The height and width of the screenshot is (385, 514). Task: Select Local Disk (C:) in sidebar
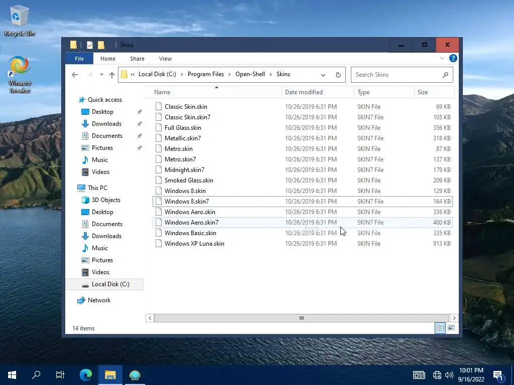(104, 284)
